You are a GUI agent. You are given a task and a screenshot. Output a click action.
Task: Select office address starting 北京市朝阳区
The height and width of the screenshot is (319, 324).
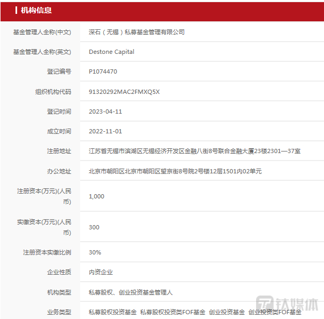[x=175, y=171]
